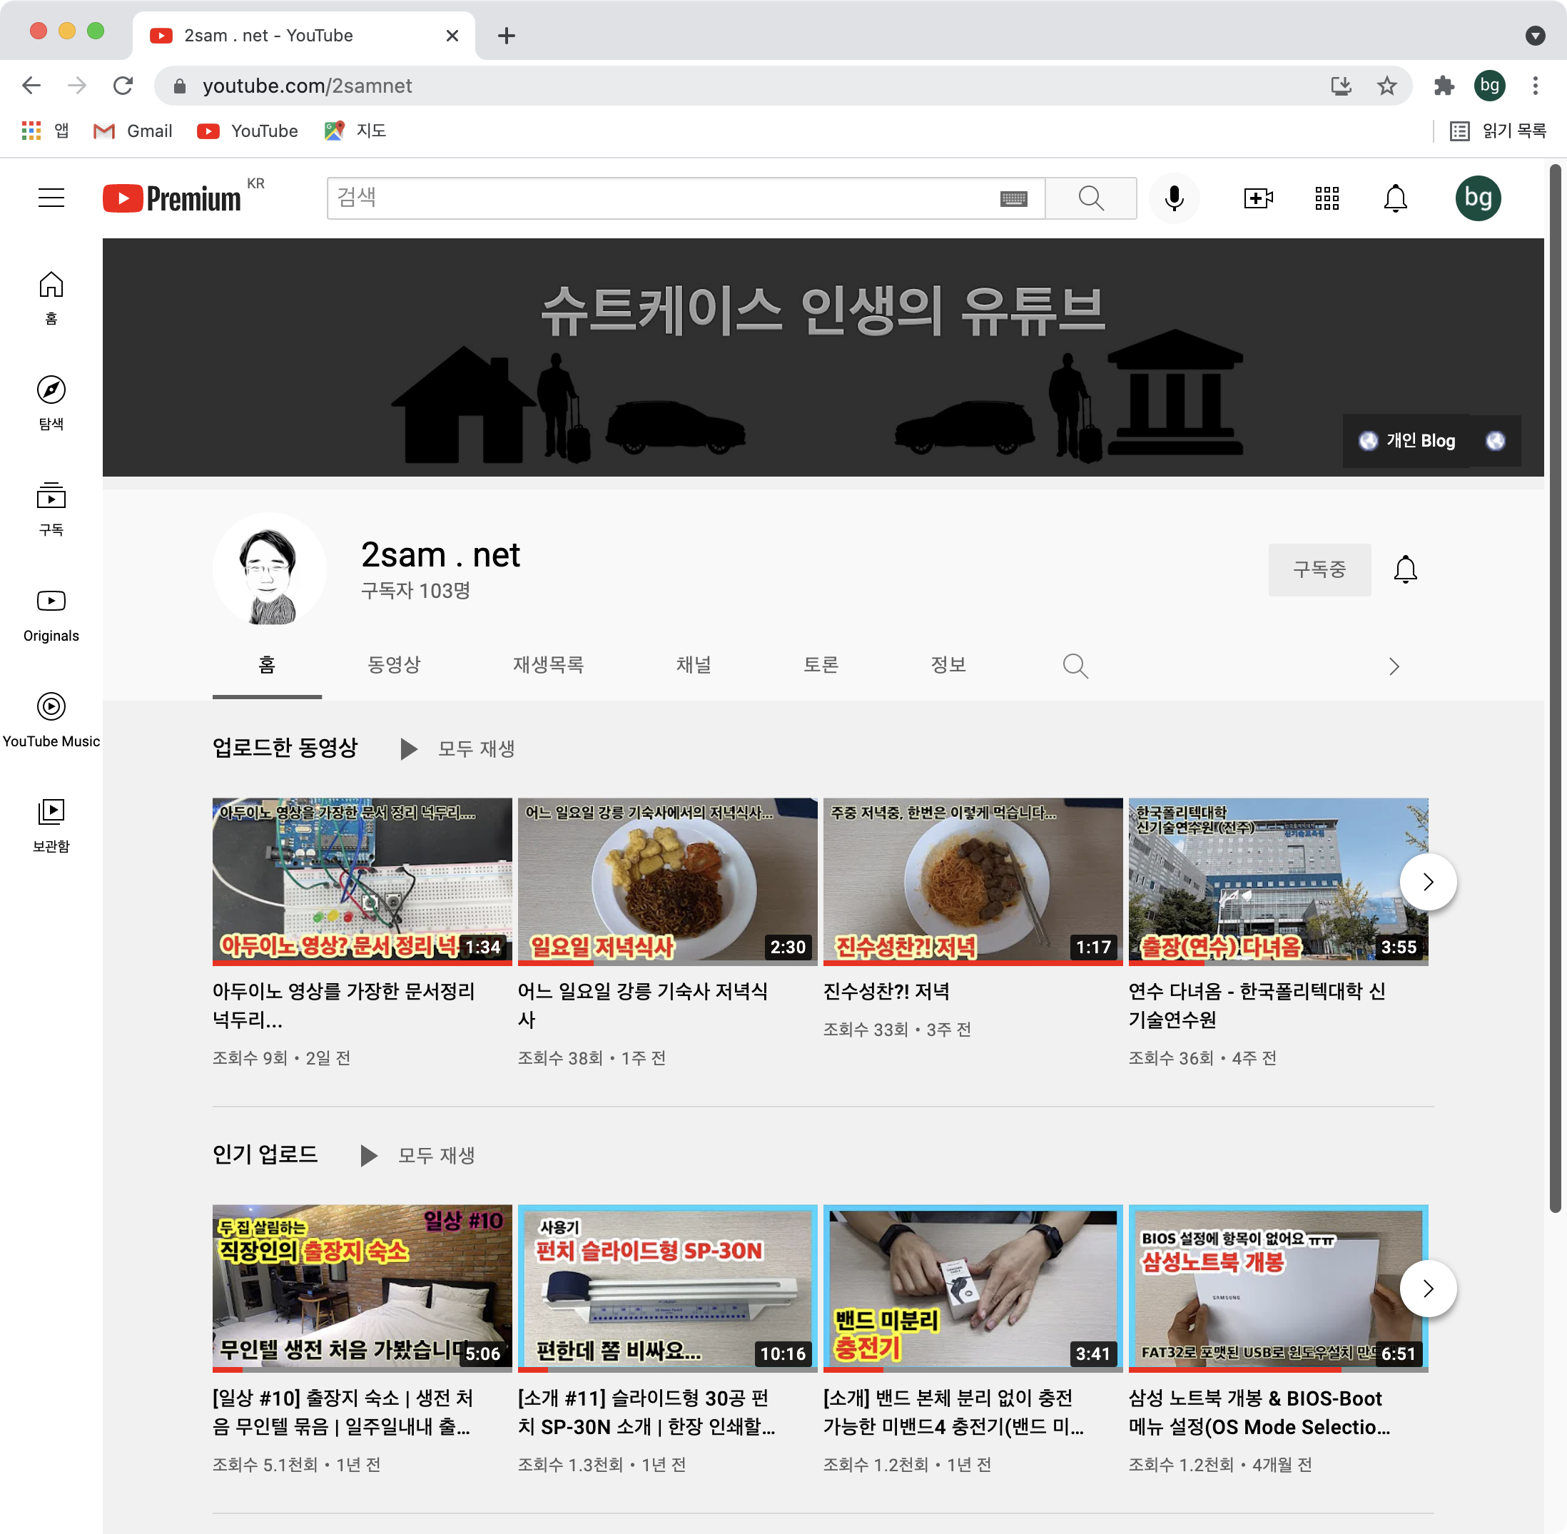Open the notifications bell in the header
Screen dimensions: 1567x1534
pyautogui.click(x=1394, y=198)
